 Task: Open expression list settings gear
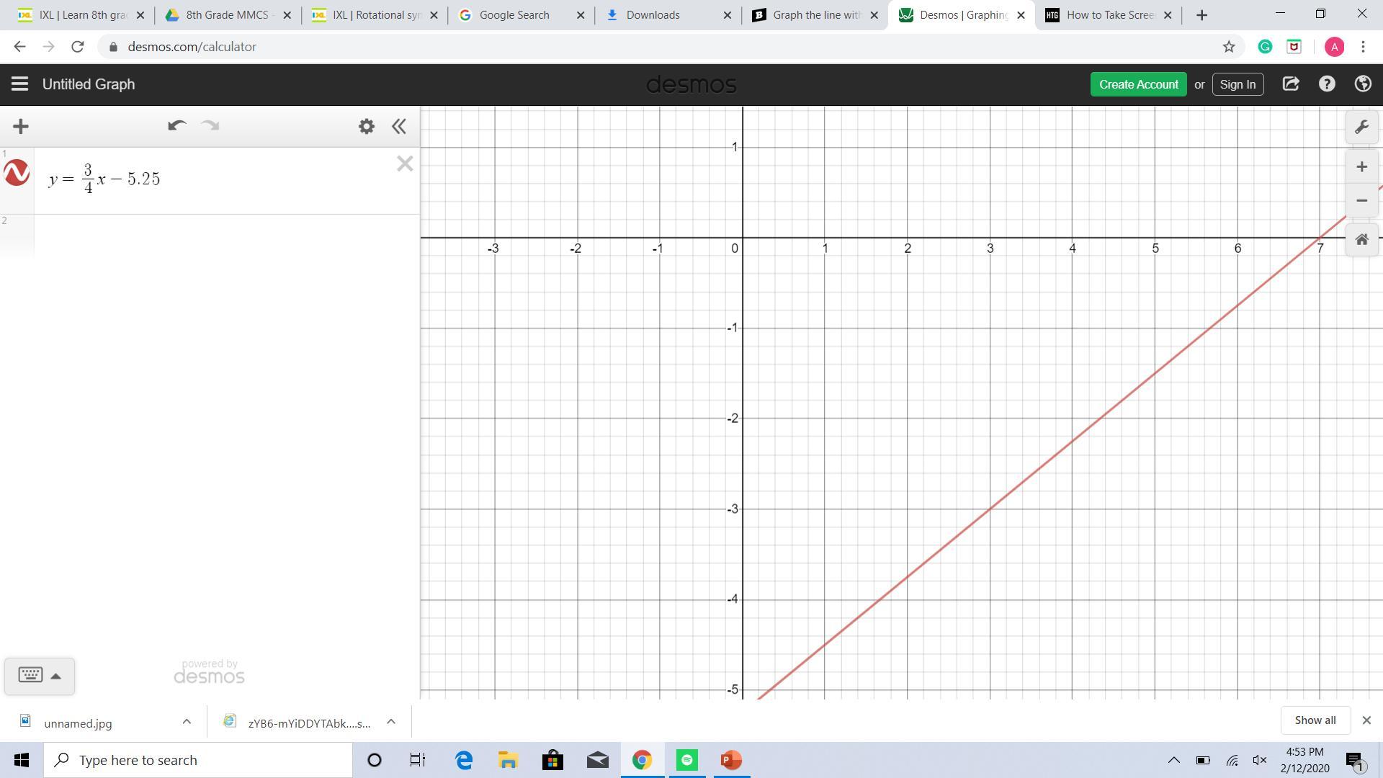(367, 127)
